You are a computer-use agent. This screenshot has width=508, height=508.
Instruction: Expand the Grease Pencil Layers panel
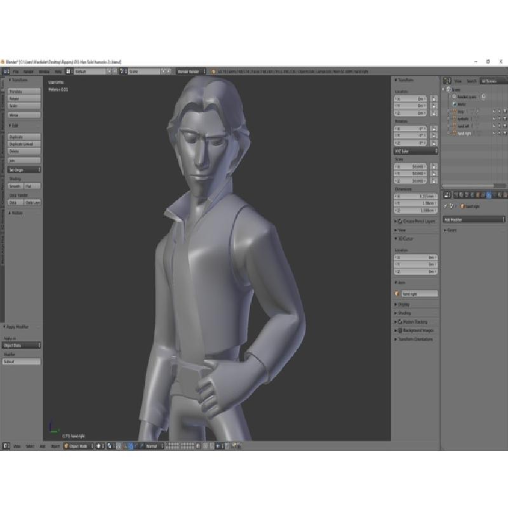tap(415, 221)
